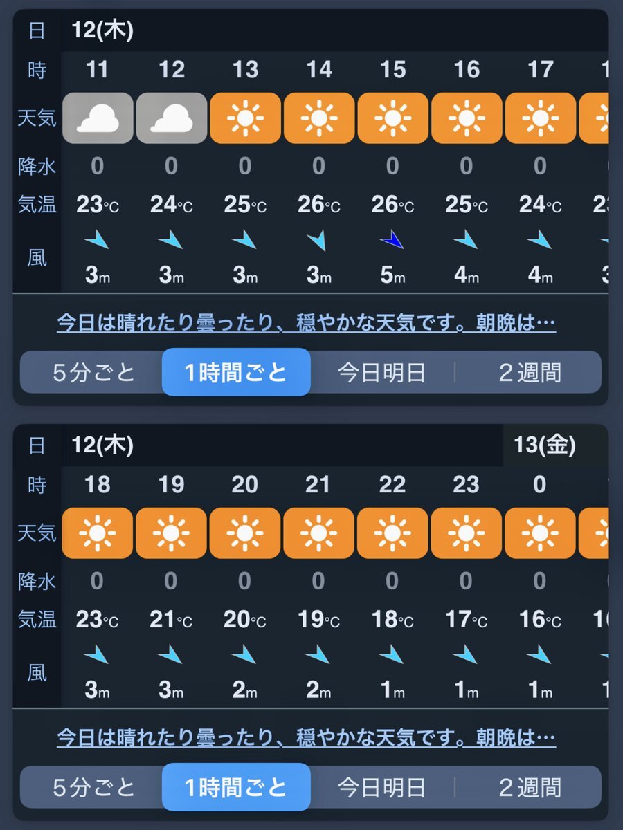
Task: Select 1時間ごと tab in lower panel
Action: 236,787
